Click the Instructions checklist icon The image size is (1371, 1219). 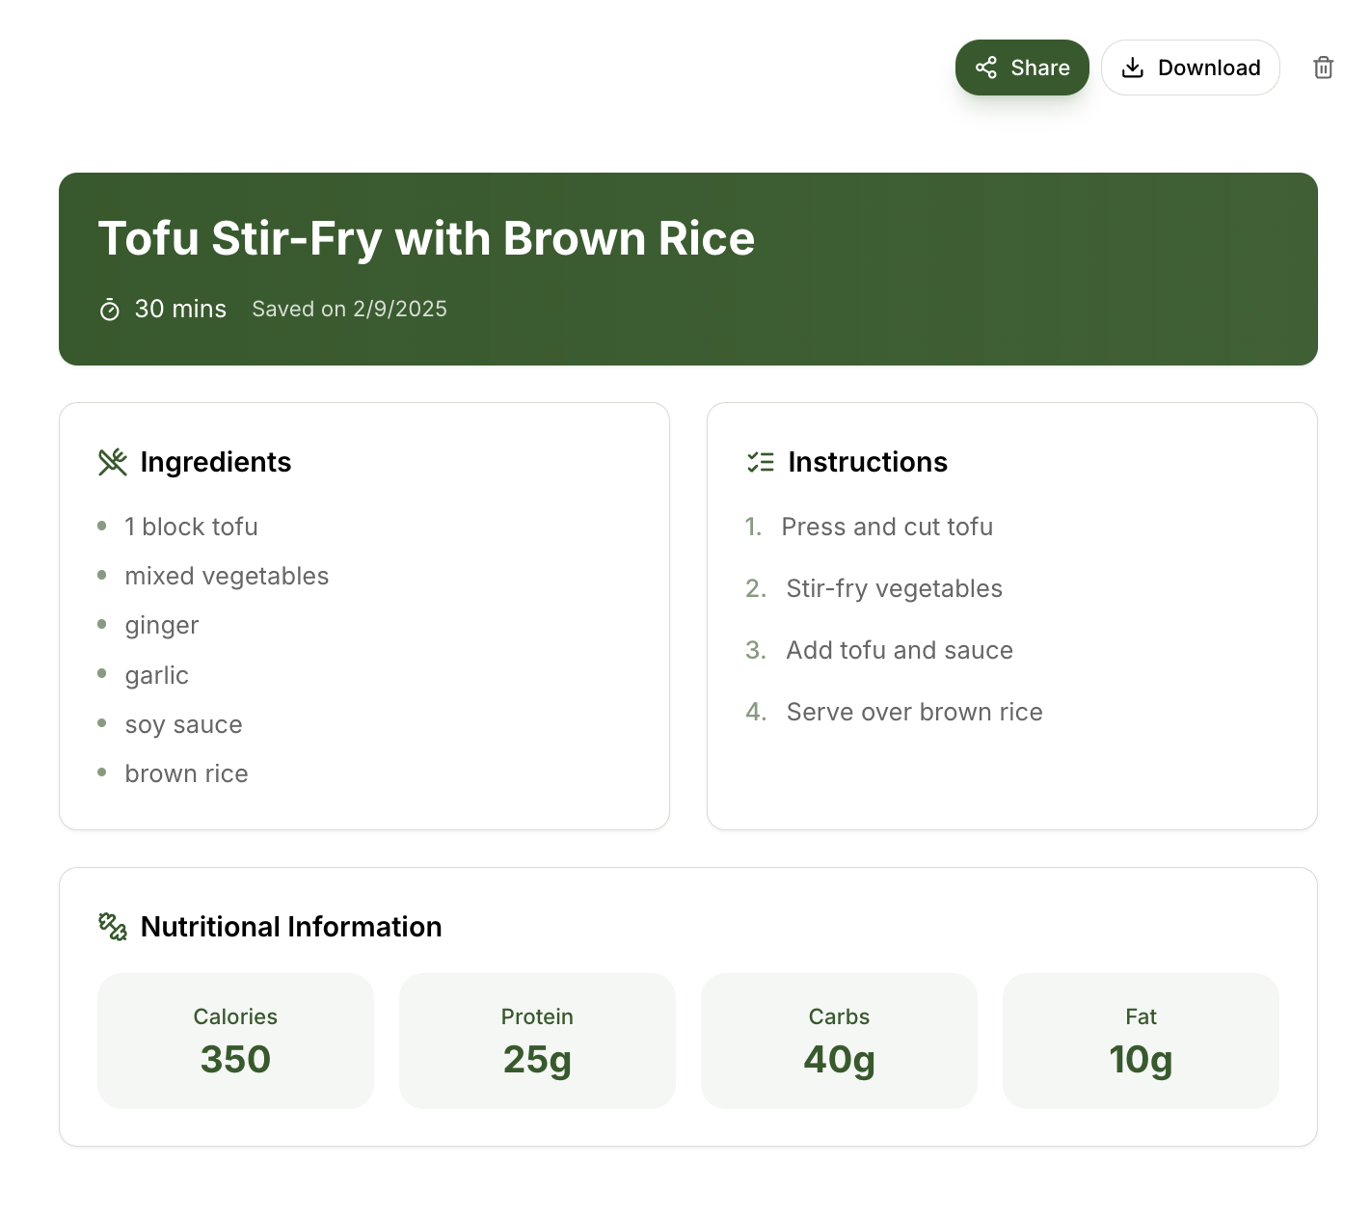[x=761, y=462]
